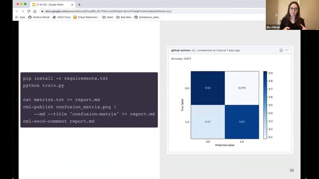The height and width of the screenshot is (179, 319).
Task: Open the UMich Proxy bookmark
Action: pos(62,17)
